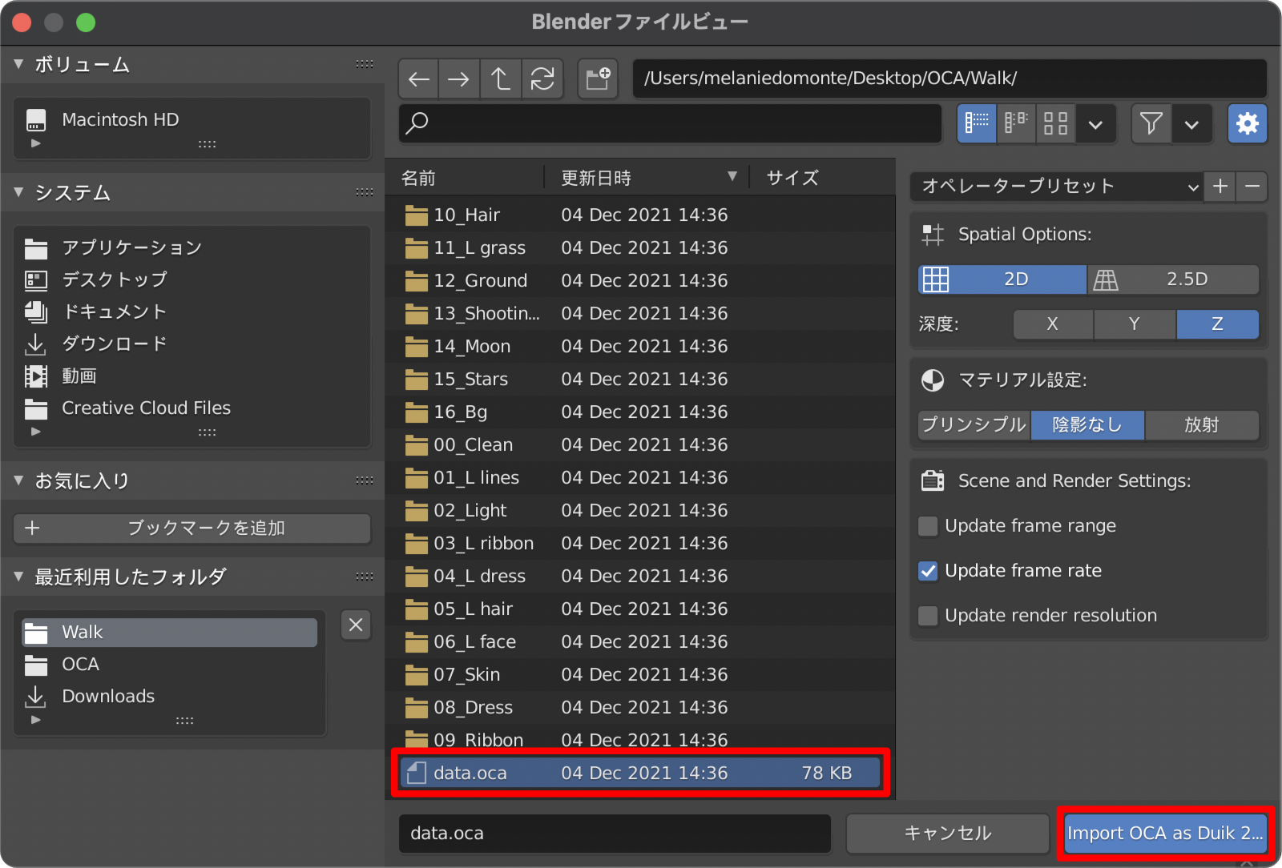Open the display settings chevron dropdown
The width and height of the screenshot is (1282, 868).
(x=1096, y=123)
